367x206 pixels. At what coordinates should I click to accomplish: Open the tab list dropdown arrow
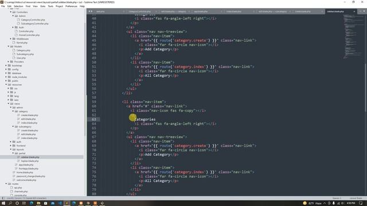(x=364, y=11)
